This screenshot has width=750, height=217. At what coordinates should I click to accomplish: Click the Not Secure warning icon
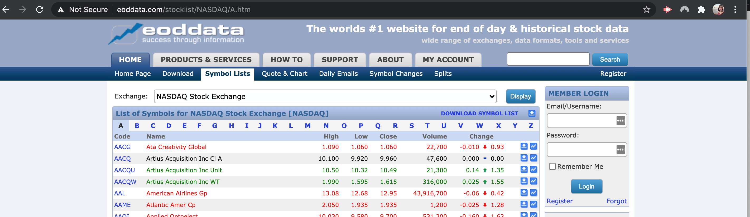pos(61,10)
